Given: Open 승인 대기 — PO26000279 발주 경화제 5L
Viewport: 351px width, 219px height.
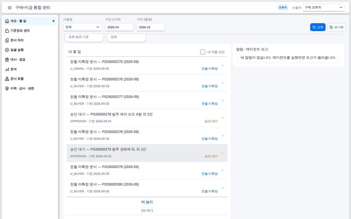Looking at the screenshot, I should pyautogui.click(x=147, y=153).
